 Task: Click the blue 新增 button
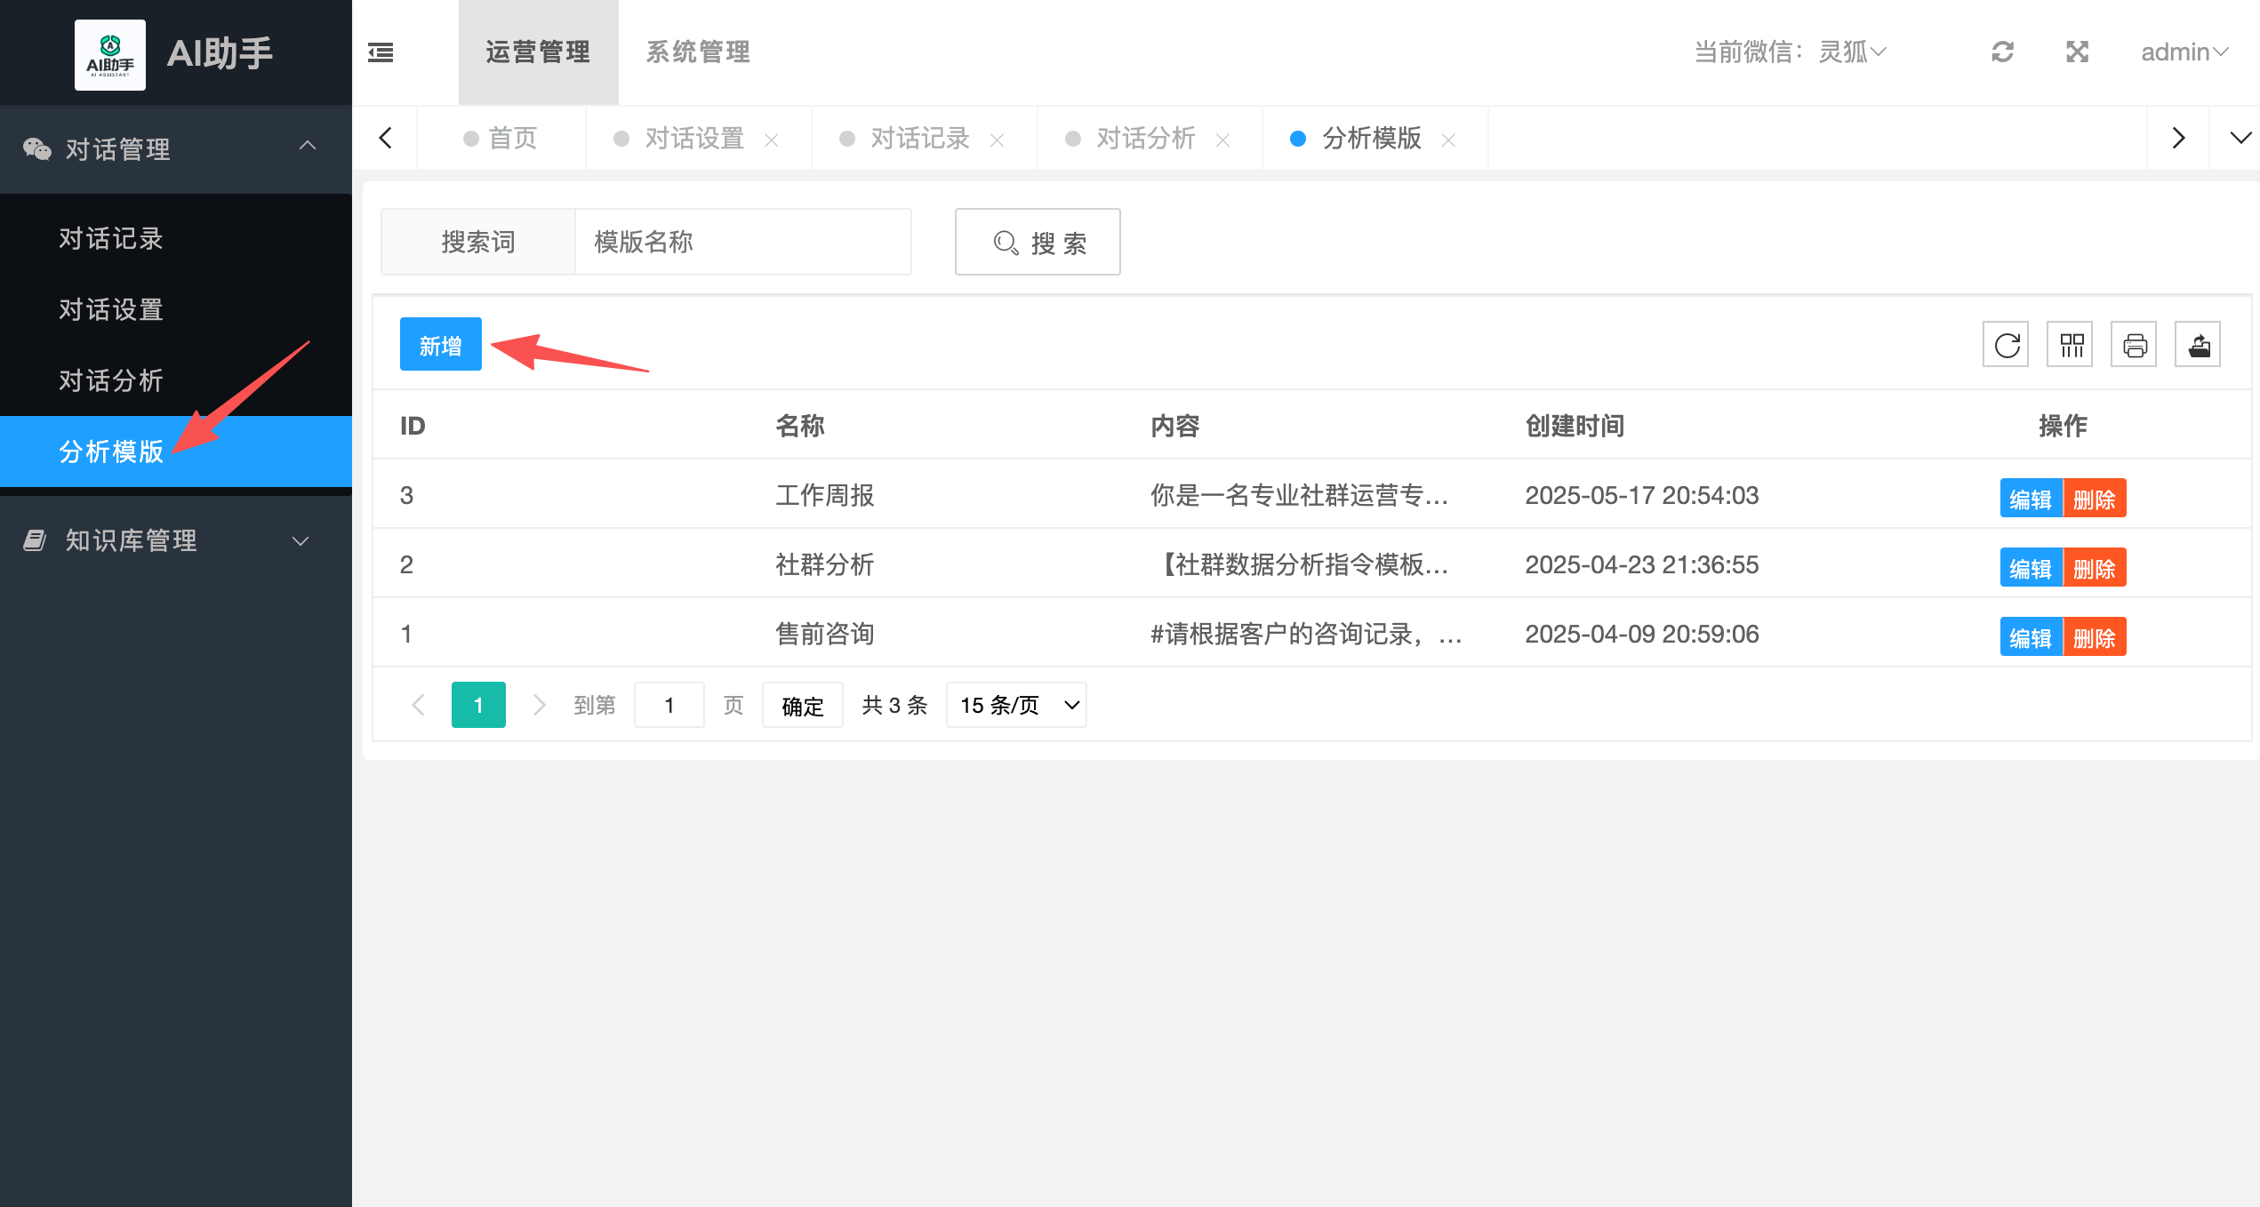point(440,345)
